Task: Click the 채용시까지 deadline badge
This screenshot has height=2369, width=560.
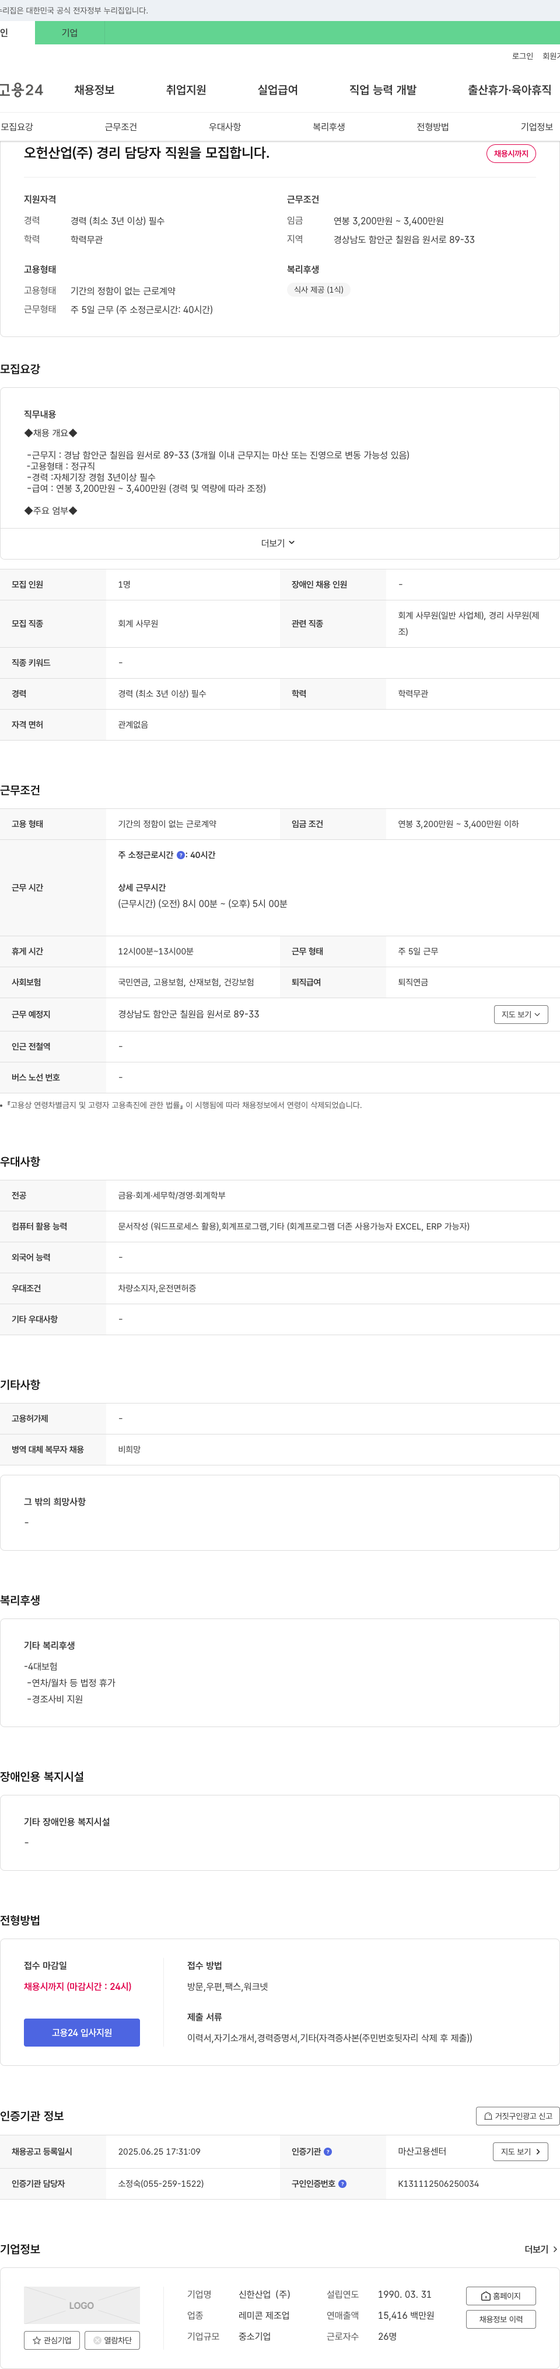Action: (x=512, y=154)
